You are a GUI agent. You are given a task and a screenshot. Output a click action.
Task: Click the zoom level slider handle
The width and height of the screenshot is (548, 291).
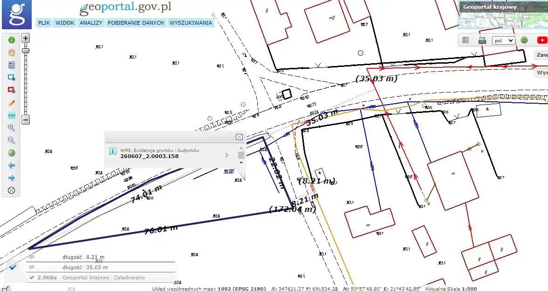tap(26, 50)
